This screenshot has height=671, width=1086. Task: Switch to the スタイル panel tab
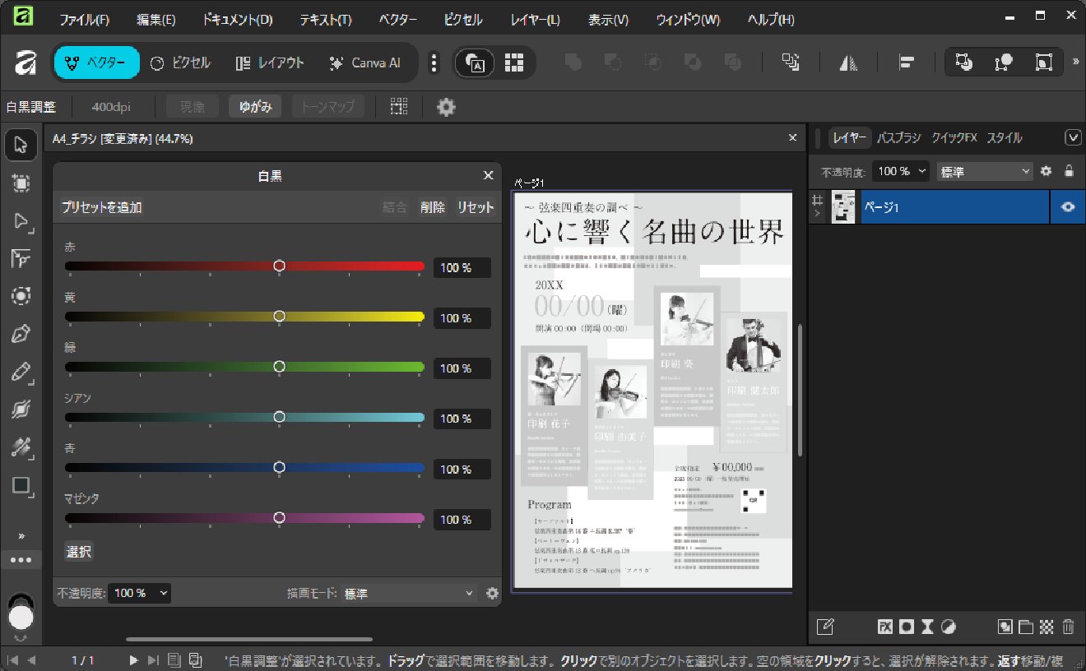coord(1004,138)
